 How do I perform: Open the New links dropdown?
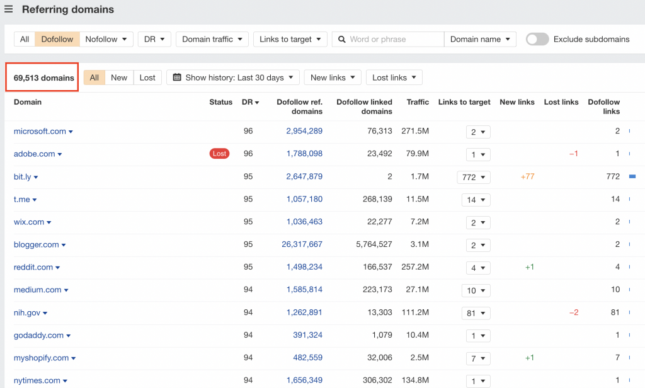pos(333,77)
